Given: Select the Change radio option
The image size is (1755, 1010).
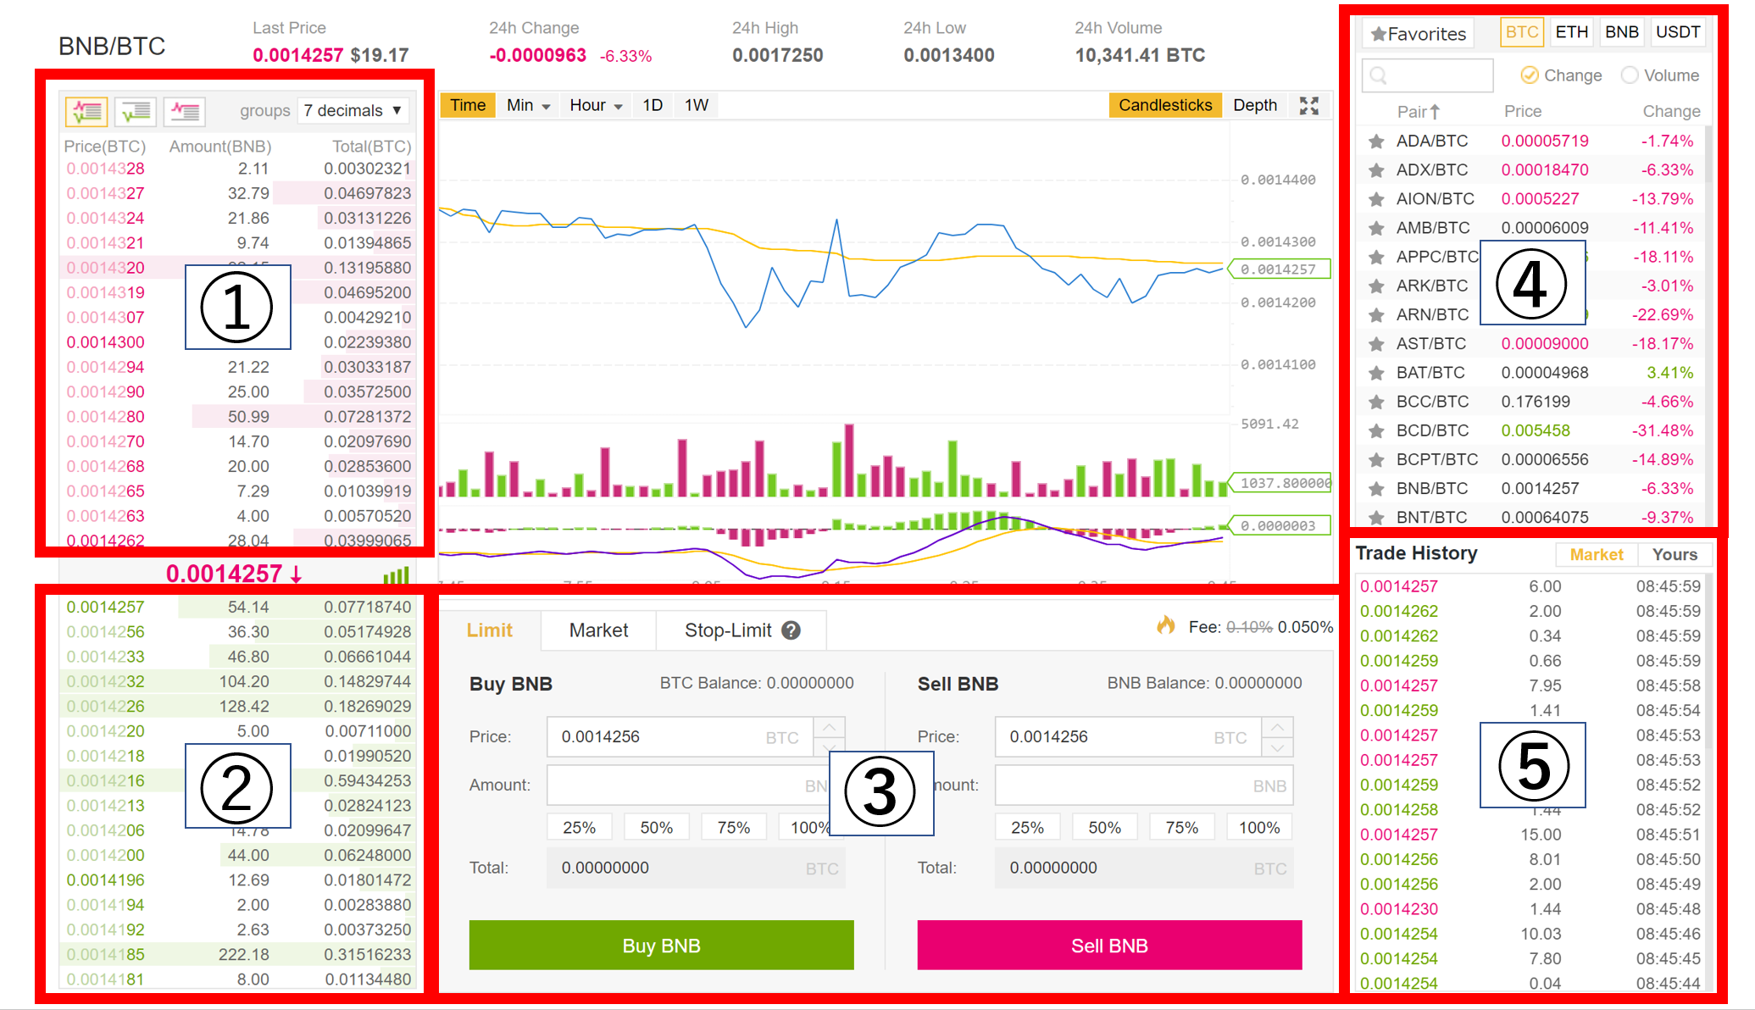Looking at the screenshot, I should (1530, 75).
